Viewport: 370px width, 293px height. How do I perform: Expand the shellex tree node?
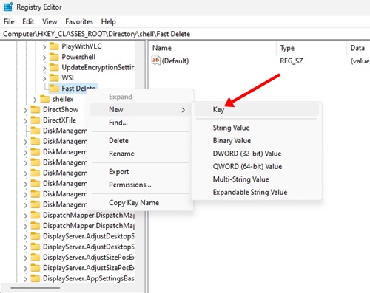coord(35,100)
